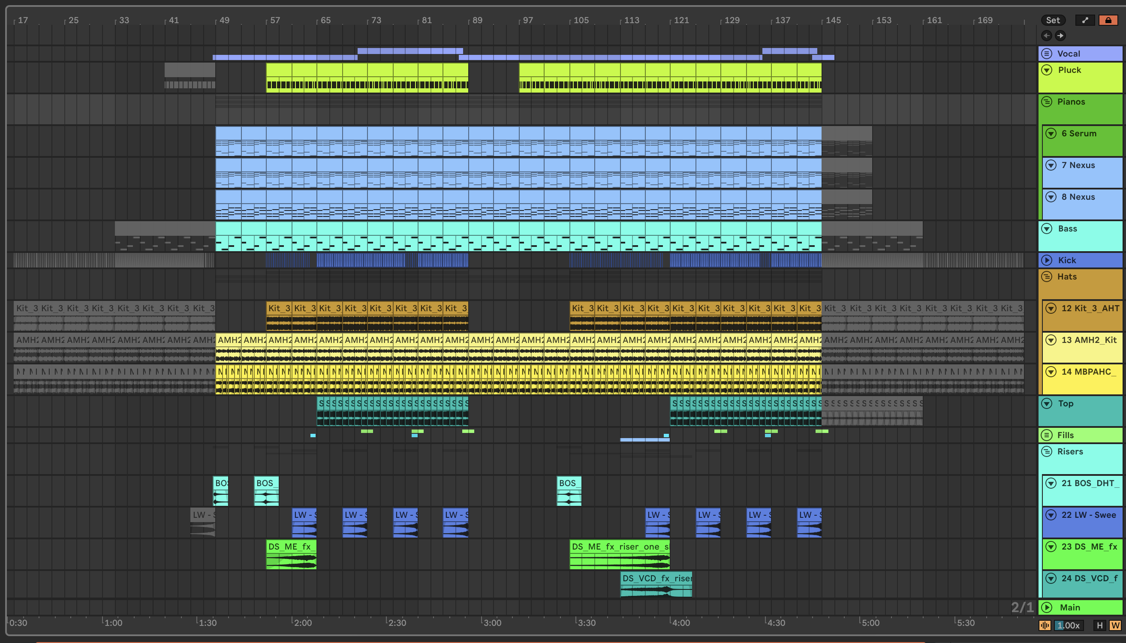Unfold the Main track

[1047, 608]
